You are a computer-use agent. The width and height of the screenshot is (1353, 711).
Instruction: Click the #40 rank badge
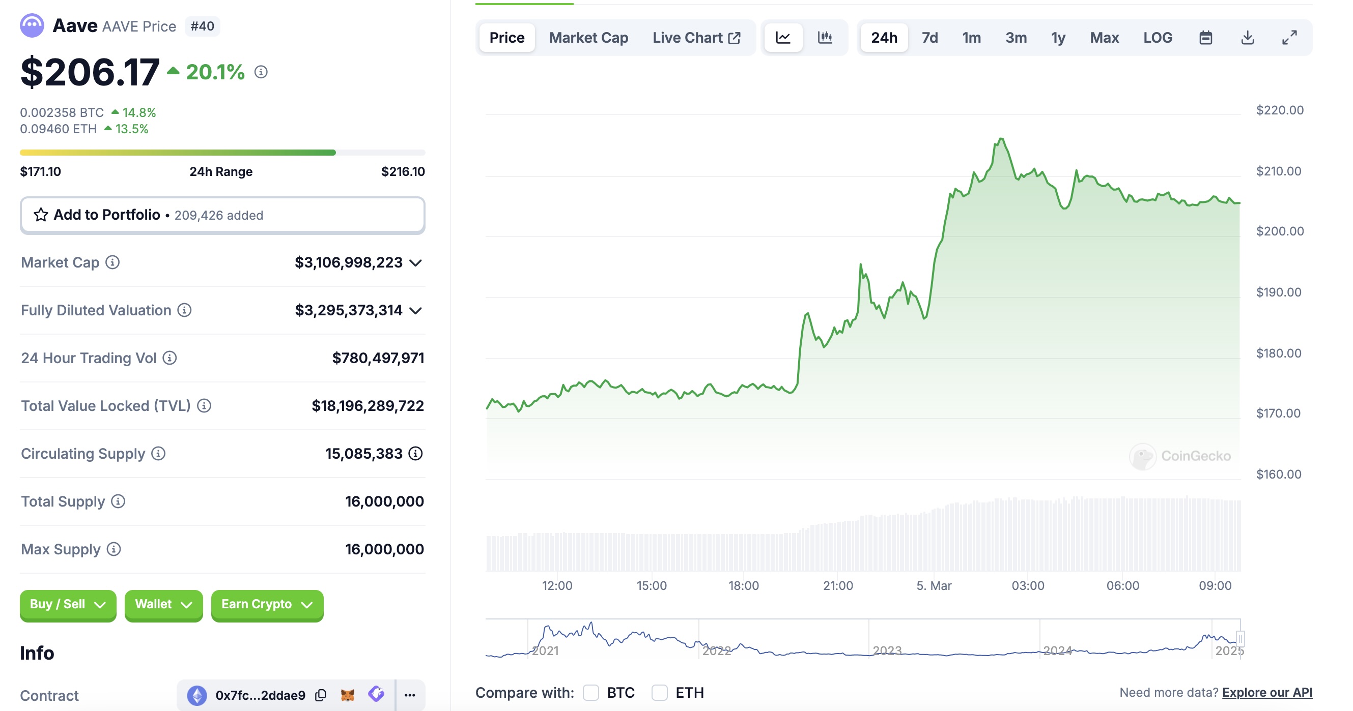click(x=202, y=26)
